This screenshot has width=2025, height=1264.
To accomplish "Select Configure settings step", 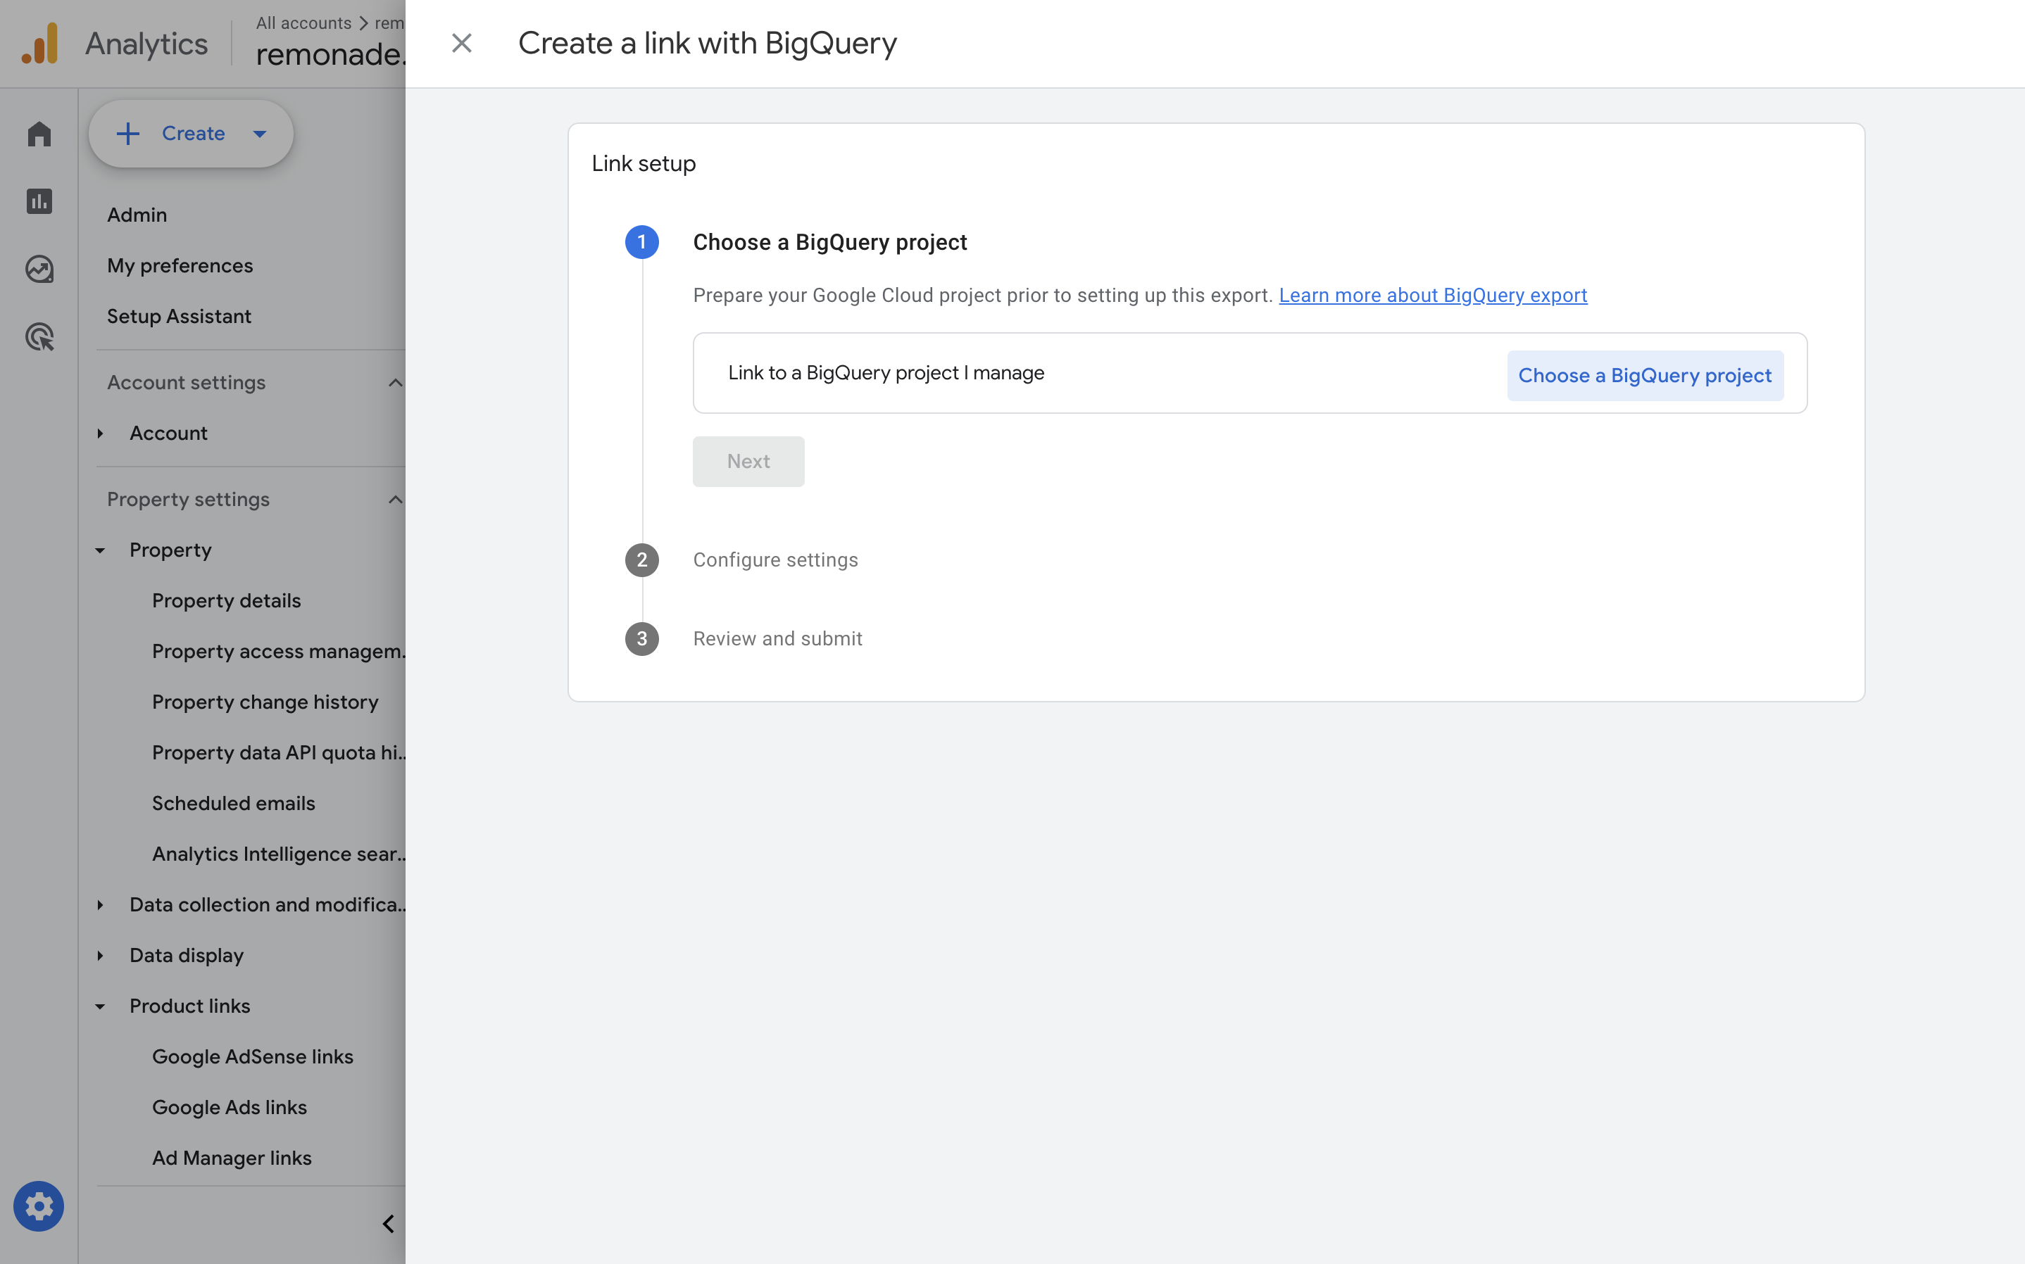I will tap(775, 560).
